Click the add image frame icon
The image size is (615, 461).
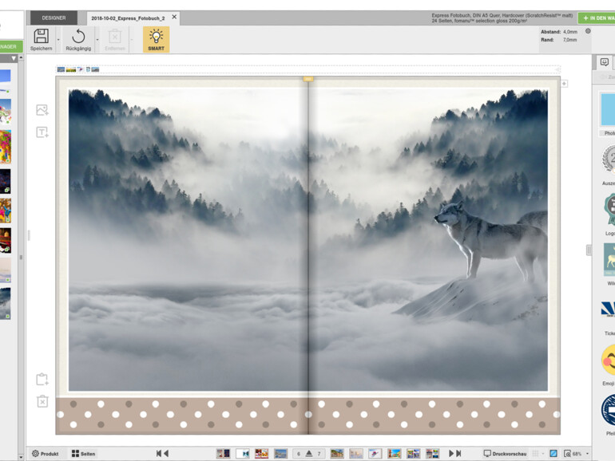click(x=42, y=110)
